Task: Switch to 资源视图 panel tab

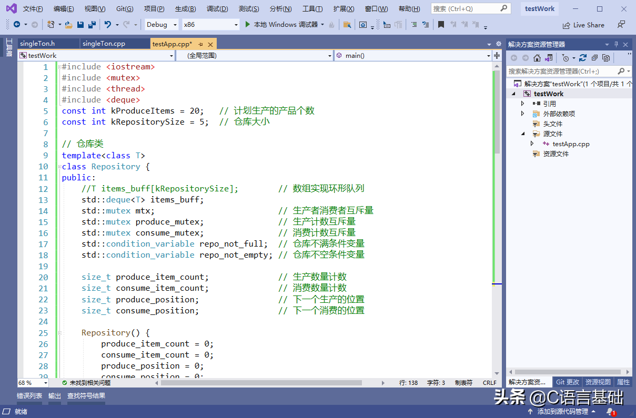Action: pos(598,382)
